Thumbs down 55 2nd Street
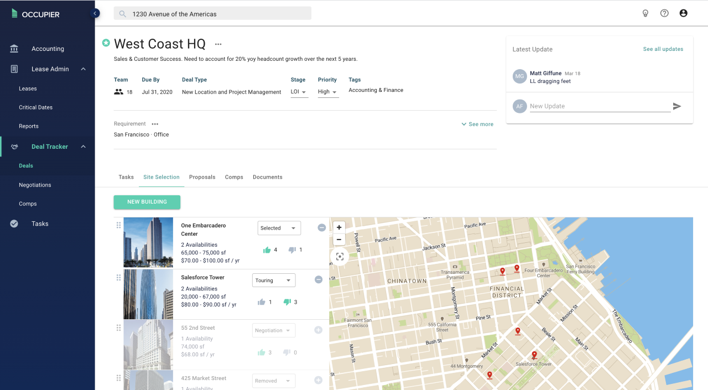 287,352
